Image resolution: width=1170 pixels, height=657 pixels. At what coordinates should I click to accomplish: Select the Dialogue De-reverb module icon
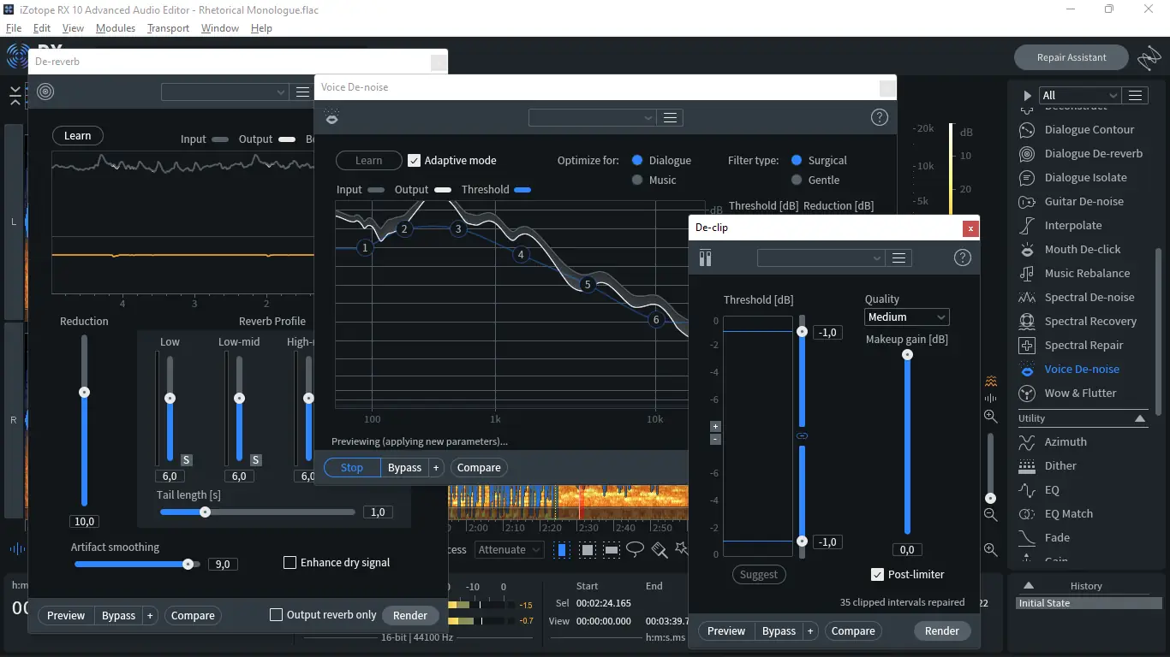pyautogui.click(x=1027, y=154)
